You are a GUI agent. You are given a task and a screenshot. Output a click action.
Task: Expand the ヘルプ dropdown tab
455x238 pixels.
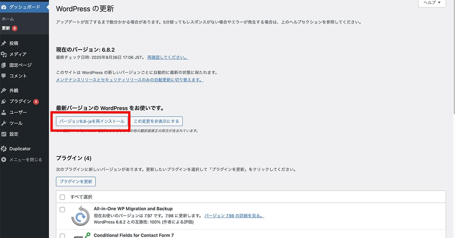[432, 3]
